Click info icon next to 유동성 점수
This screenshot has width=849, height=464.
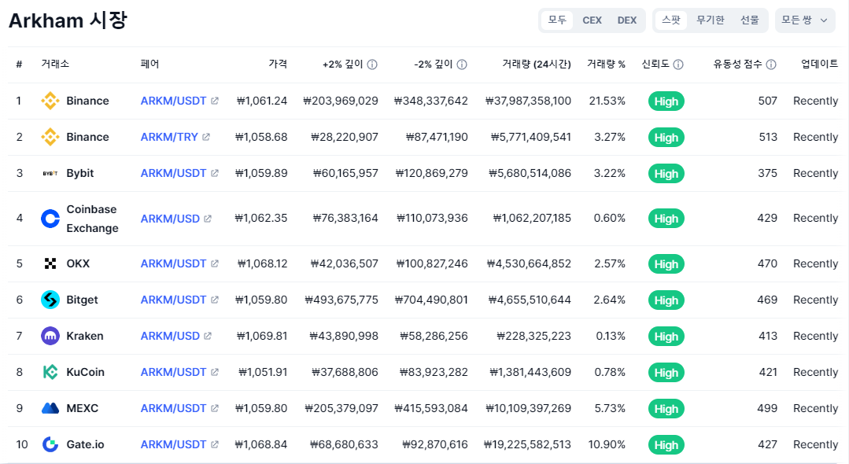[x=771, y=64]
